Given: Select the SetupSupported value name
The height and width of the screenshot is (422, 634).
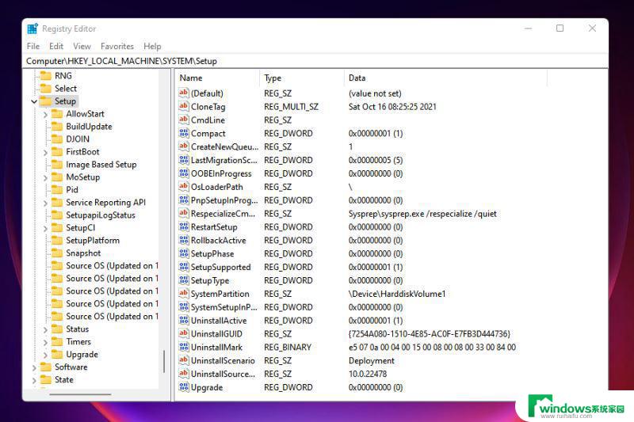Looking at the screenshot, I should (221, 267).
